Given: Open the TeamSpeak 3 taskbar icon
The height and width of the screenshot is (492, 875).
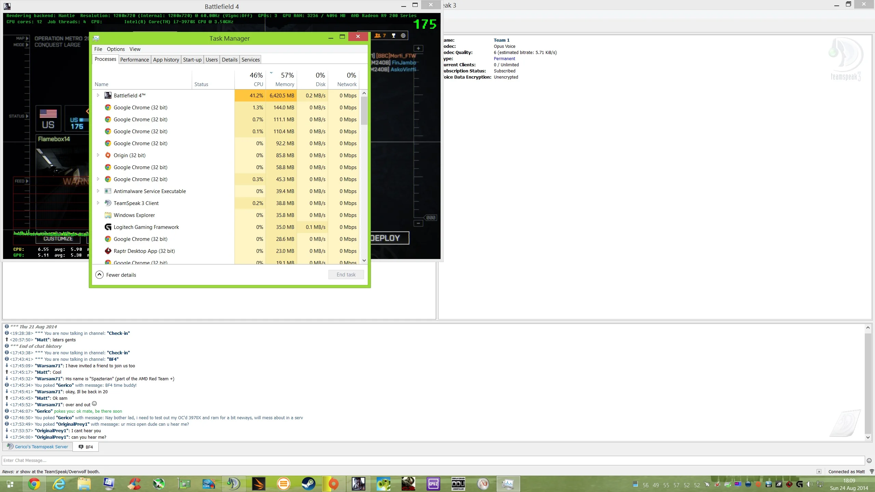Looking at the screenshot, I should click(x=234, y=484).
